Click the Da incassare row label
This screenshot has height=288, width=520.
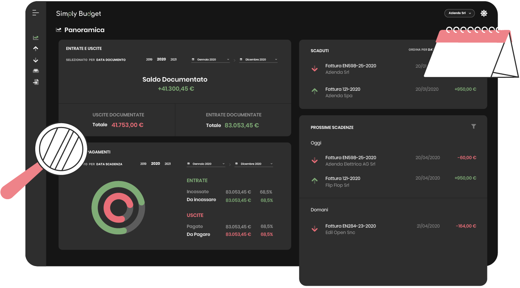(x=201, y=200)
